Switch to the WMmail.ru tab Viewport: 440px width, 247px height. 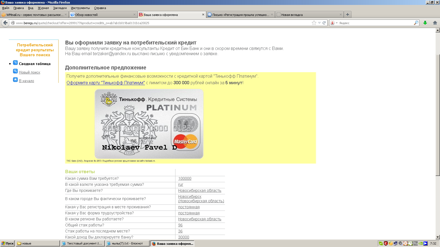(x=34, y=15)
